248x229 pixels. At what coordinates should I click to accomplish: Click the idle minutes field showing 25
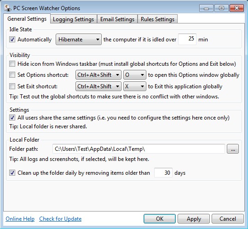pyautogui.click(x=187, y=39)
